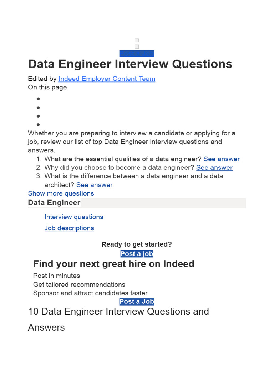Open the Job descriptions tab
Viewport: 274px width, 366px height.
click(69, 228)
